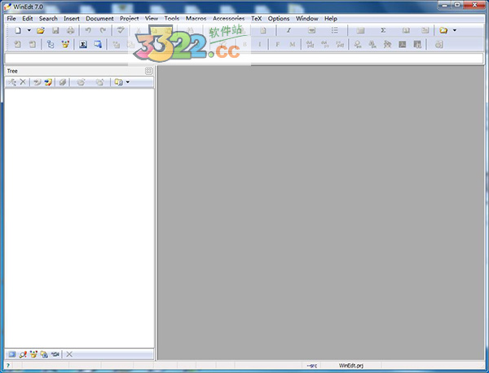Screen dimensions: 489x373
Task: Close the Tree panel using its corner button
Action: coord(149,71)
